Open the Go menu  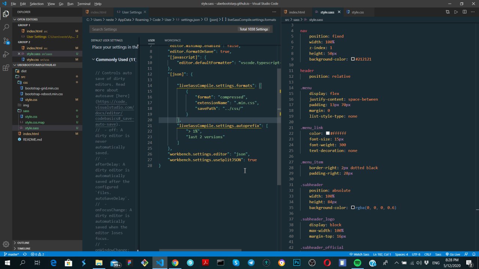(61, 4)
